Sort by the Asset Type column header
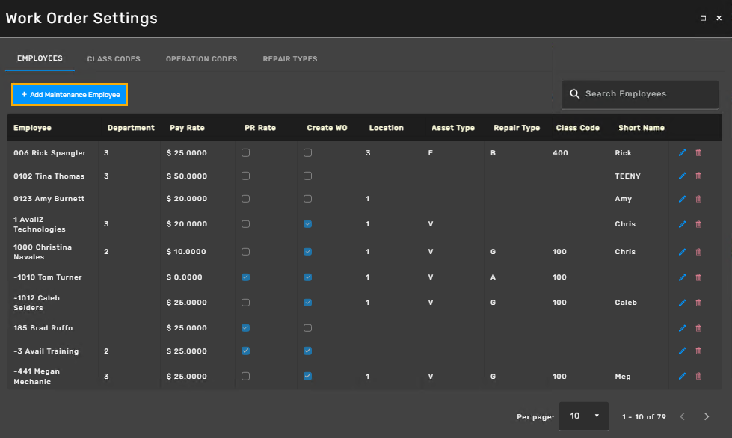The width and height of the screenshot is (732, 438). point(453,128)
